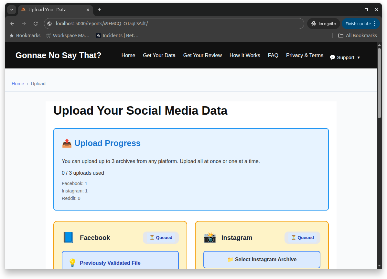Click the site info globe icon in address bar
The height and width of the screenshot is (279, 387).
pos(49,24)
